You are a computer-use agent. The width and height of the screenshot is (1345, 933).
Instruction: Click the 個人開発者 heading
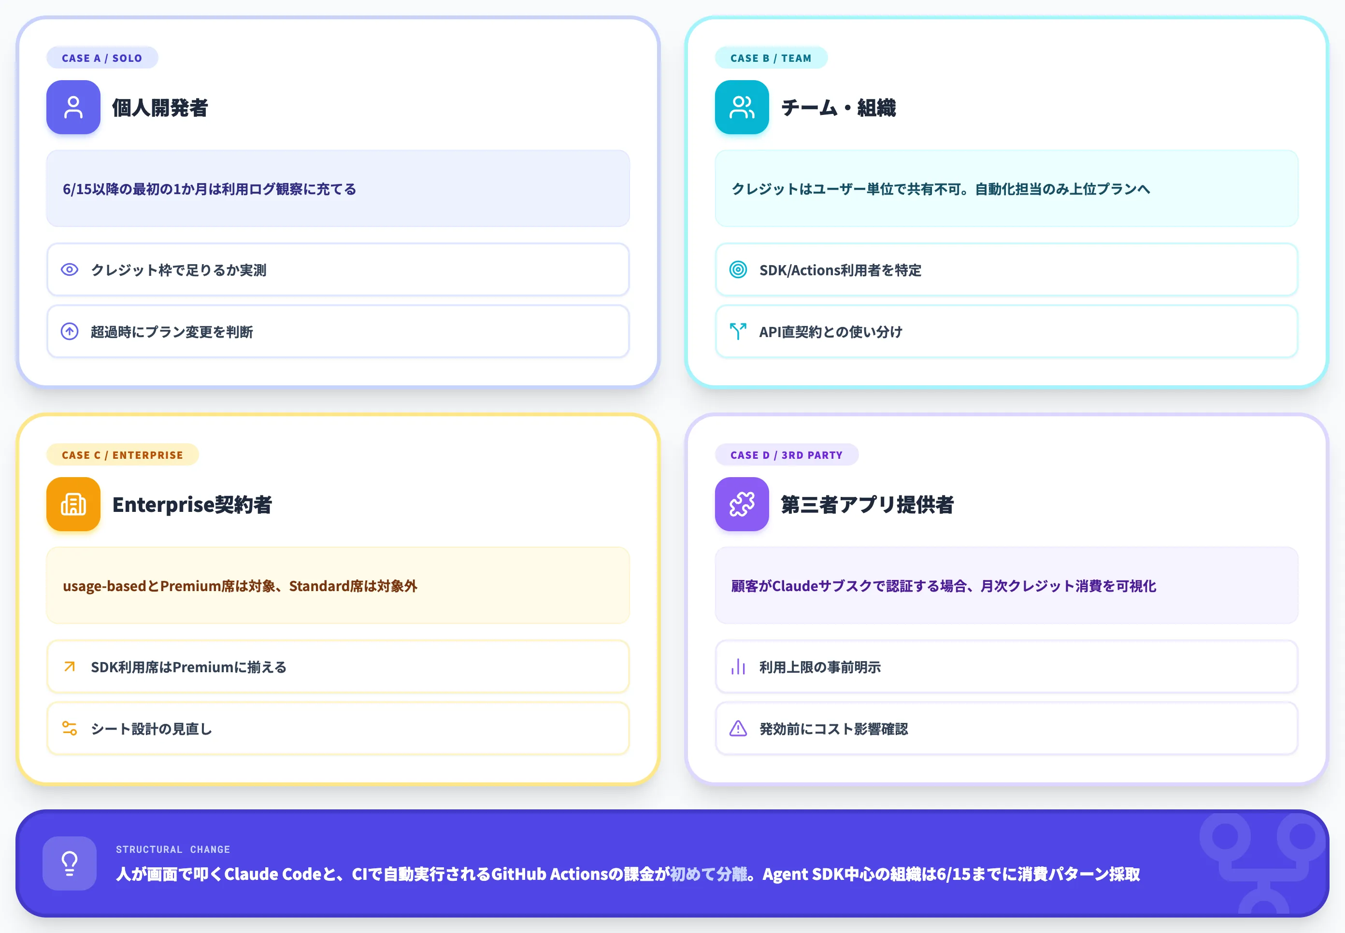click(160, 108)
